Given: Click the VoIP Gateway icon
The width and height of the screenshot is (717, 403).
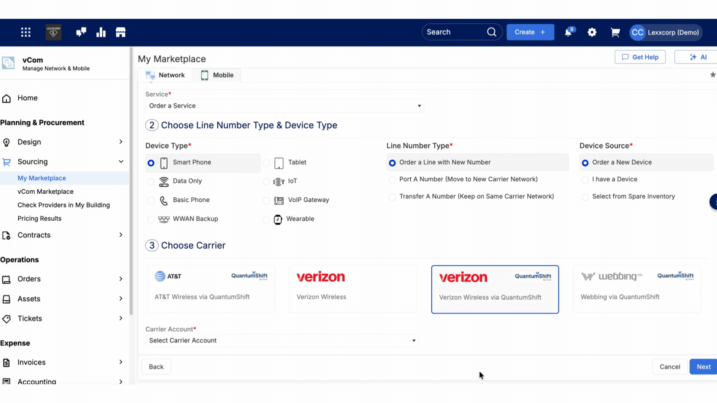Looking at the screenshot, I should point(279,200).
